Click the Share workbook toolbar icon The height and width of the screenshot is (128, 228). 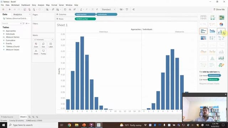[x=134, y=10]
